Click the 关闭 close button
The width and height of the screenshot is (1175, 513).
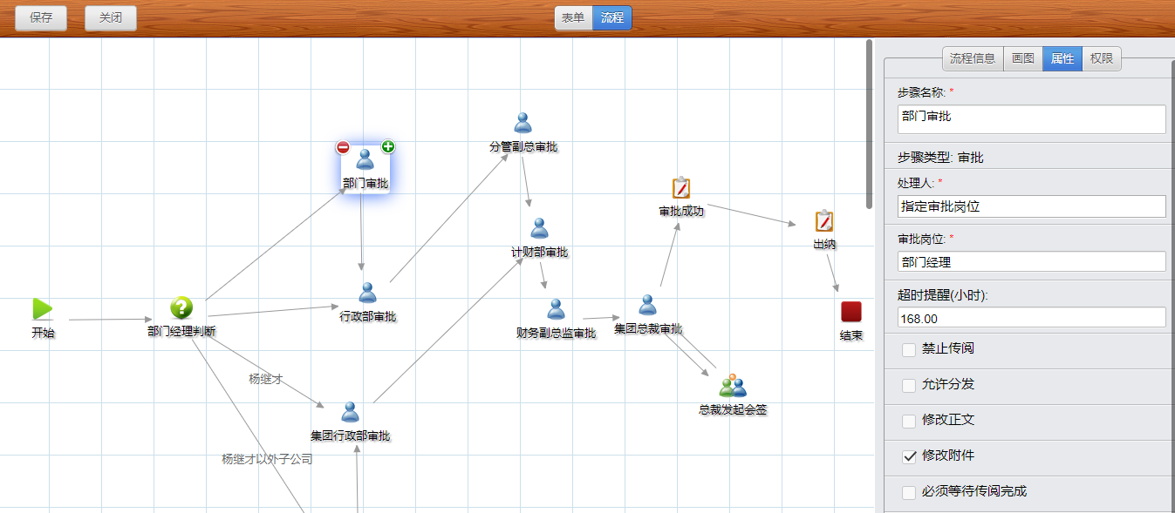pos(110,17)
